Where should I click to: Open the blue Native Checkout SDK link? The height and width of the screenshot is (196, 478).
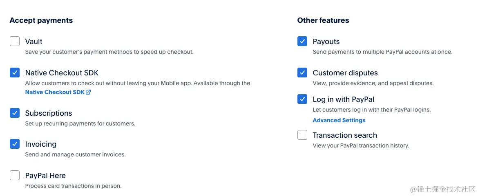(x=54, y=92)
